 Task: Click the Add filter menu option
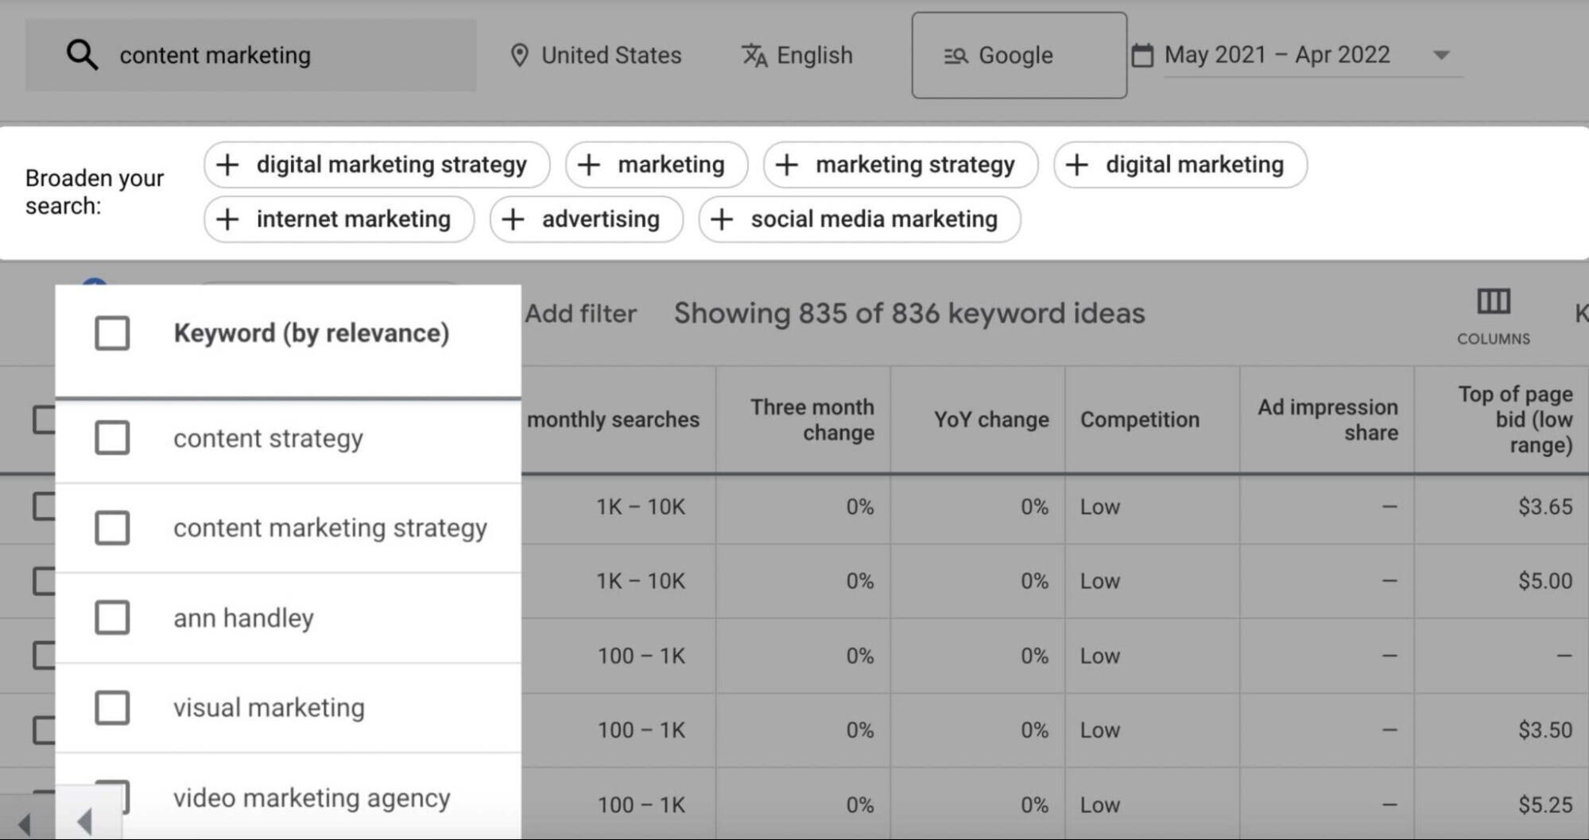579,313
